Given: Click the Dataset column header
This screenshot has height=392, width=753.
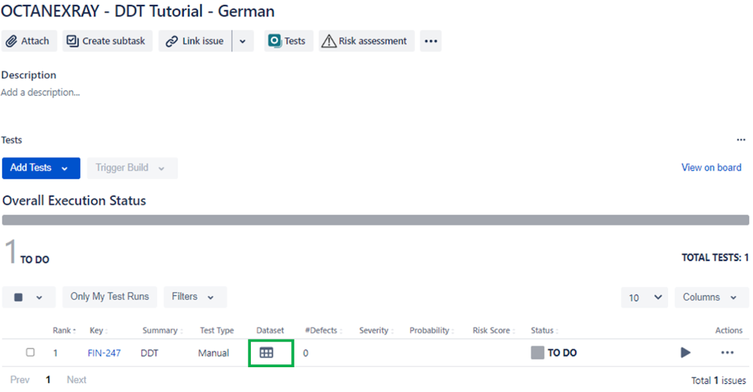Looking at the screenshot, I should point(270,331).
